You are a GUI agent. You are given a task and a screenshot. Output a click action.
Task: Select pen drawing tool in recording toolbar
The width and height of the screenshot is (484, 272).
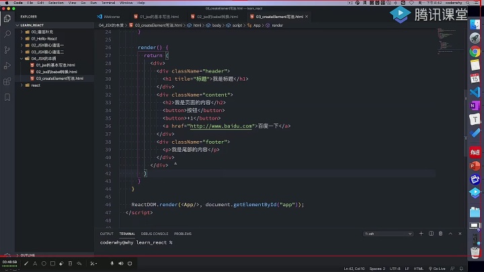(x=26, y=263)
